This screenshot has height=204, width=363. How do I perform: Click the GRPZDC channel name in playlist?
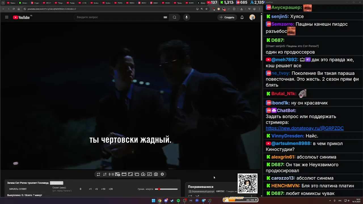tap(220, 192)
